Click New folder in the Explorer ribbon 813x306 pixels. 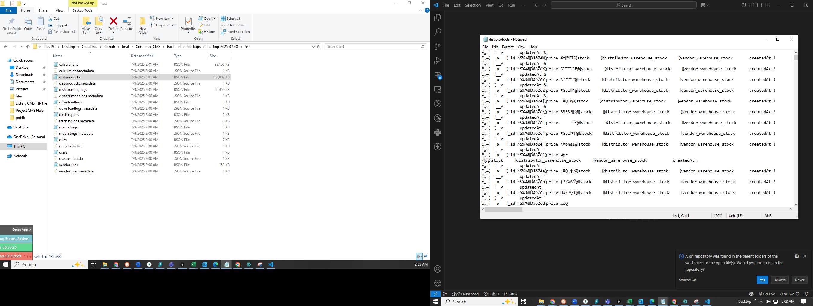pyautogui.click(x=143, y=26)
